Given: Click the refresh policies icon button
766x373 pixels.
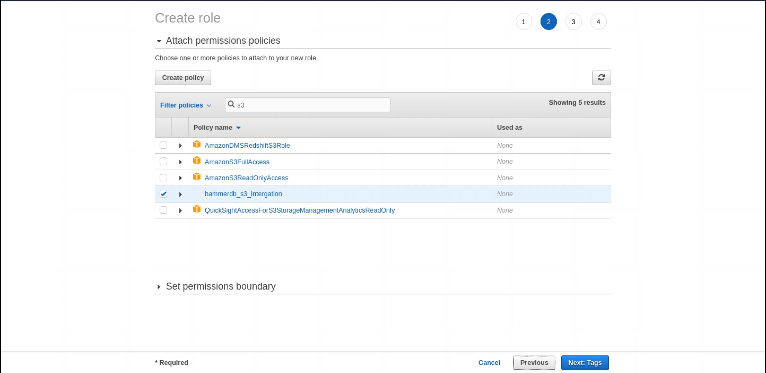Looking at the screenshot, I should click(601, 77).
